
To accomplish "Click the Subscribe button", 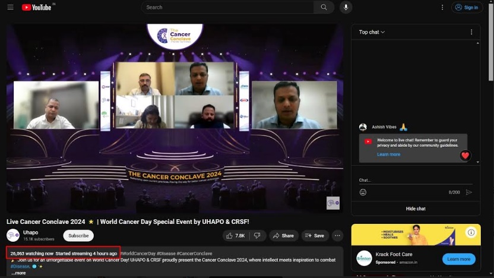I will 78,236.
